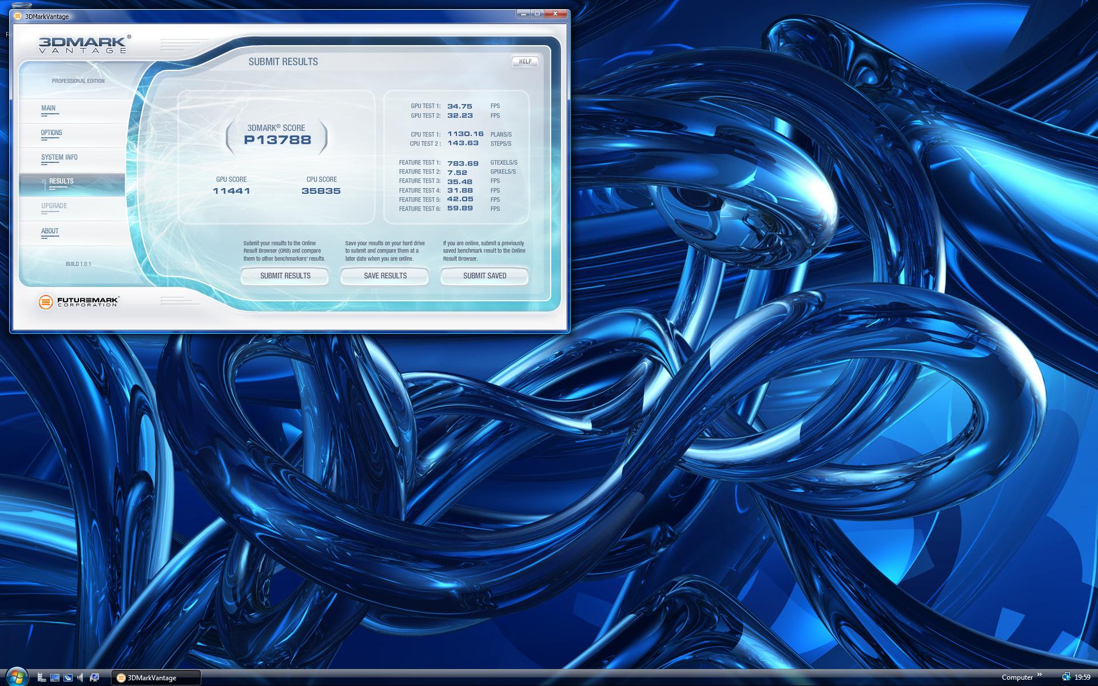Click GPU Test 1 value 34.75

pos(460,106)
